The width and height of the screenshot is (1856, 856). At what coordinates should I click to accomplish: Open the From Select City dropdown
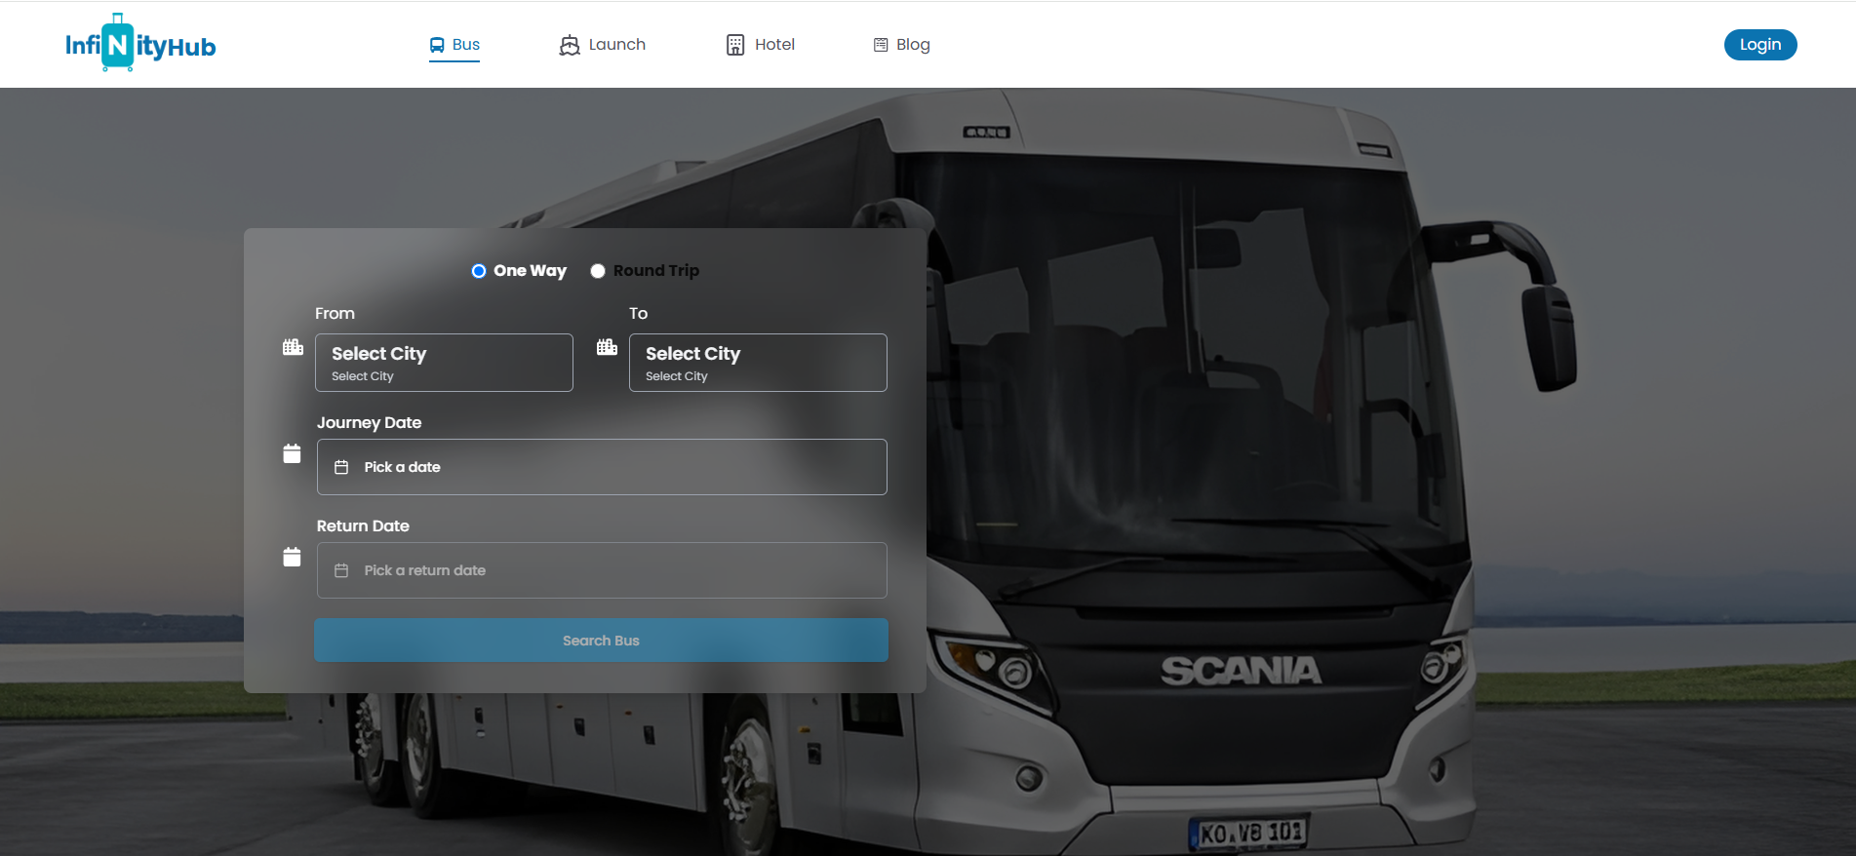tap(444, 363)
